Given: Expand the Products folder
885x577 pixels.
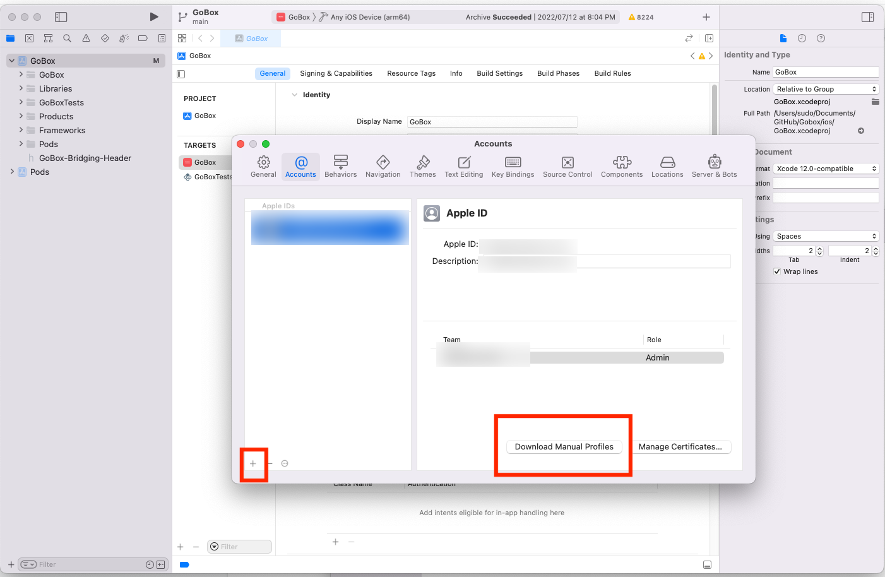Looking at the screenshot, I should (21, 116).
